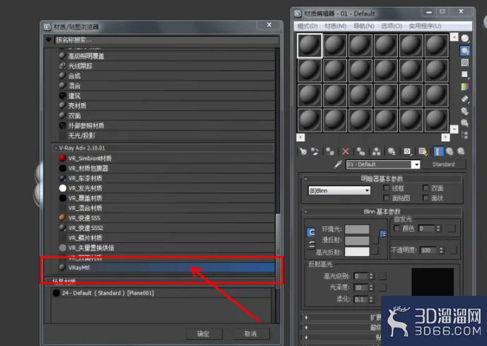Click the Make Preview icon

pos(465,99)
